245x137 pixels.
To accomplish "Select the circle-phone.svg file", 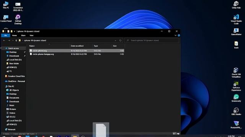I will (77, 51).
